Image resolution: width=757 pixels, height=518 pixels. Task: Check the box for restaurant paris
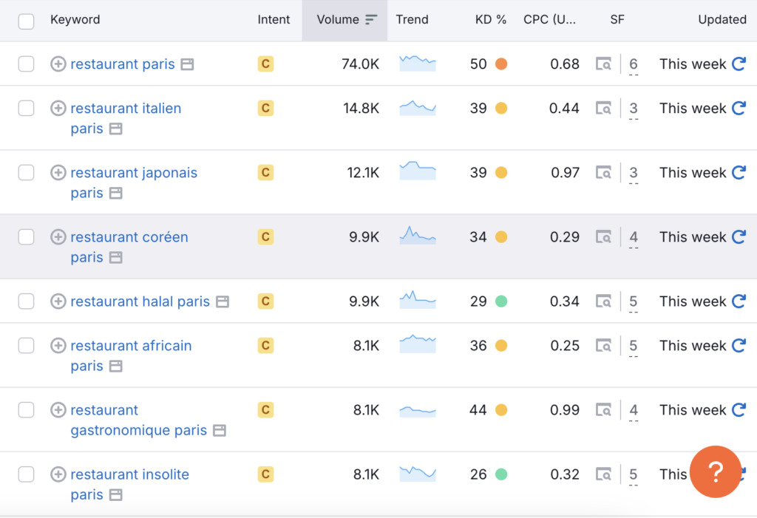[x=26, y=64]
